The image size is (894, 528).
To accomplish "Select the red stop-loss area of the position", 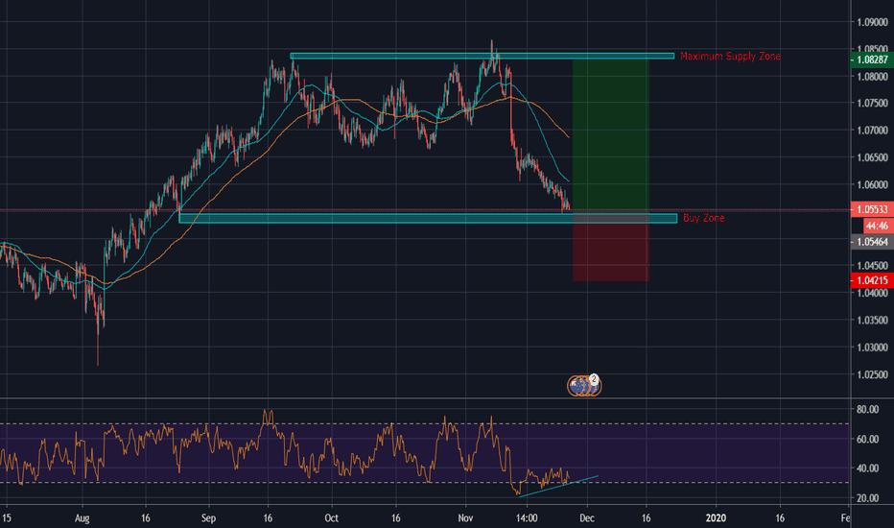I will 610,252.
